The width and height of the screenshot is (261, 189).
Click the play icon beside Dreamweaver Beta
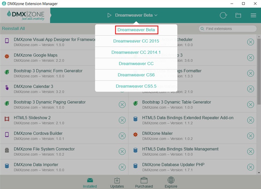(109, 15)
